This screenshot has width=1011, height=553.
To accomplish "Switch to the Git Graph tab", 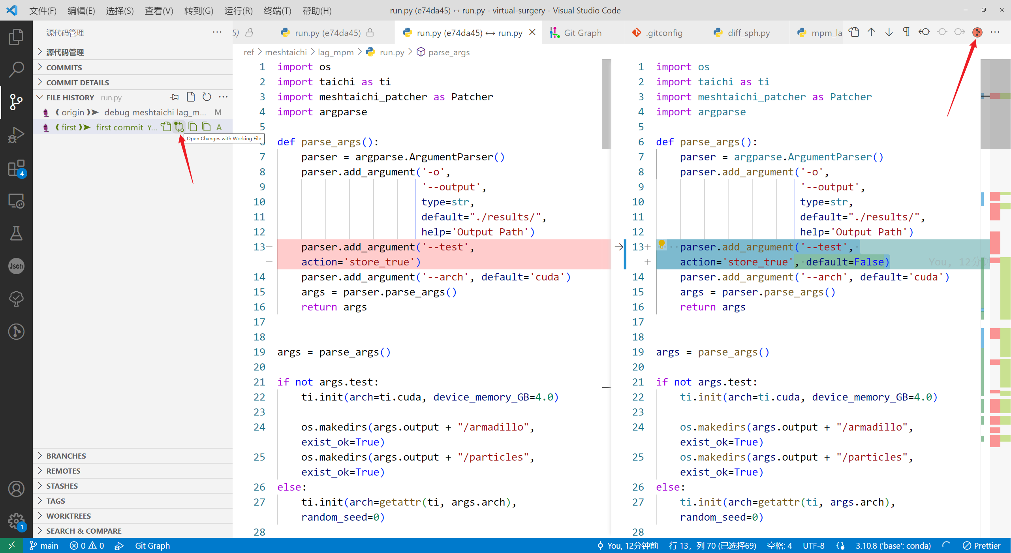I will click(582, 33).
